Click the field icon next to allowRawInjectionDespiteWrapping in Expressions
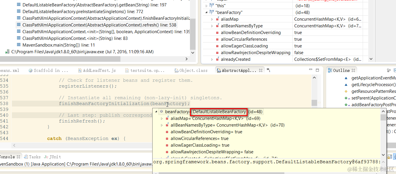 (x=217, y=53)
